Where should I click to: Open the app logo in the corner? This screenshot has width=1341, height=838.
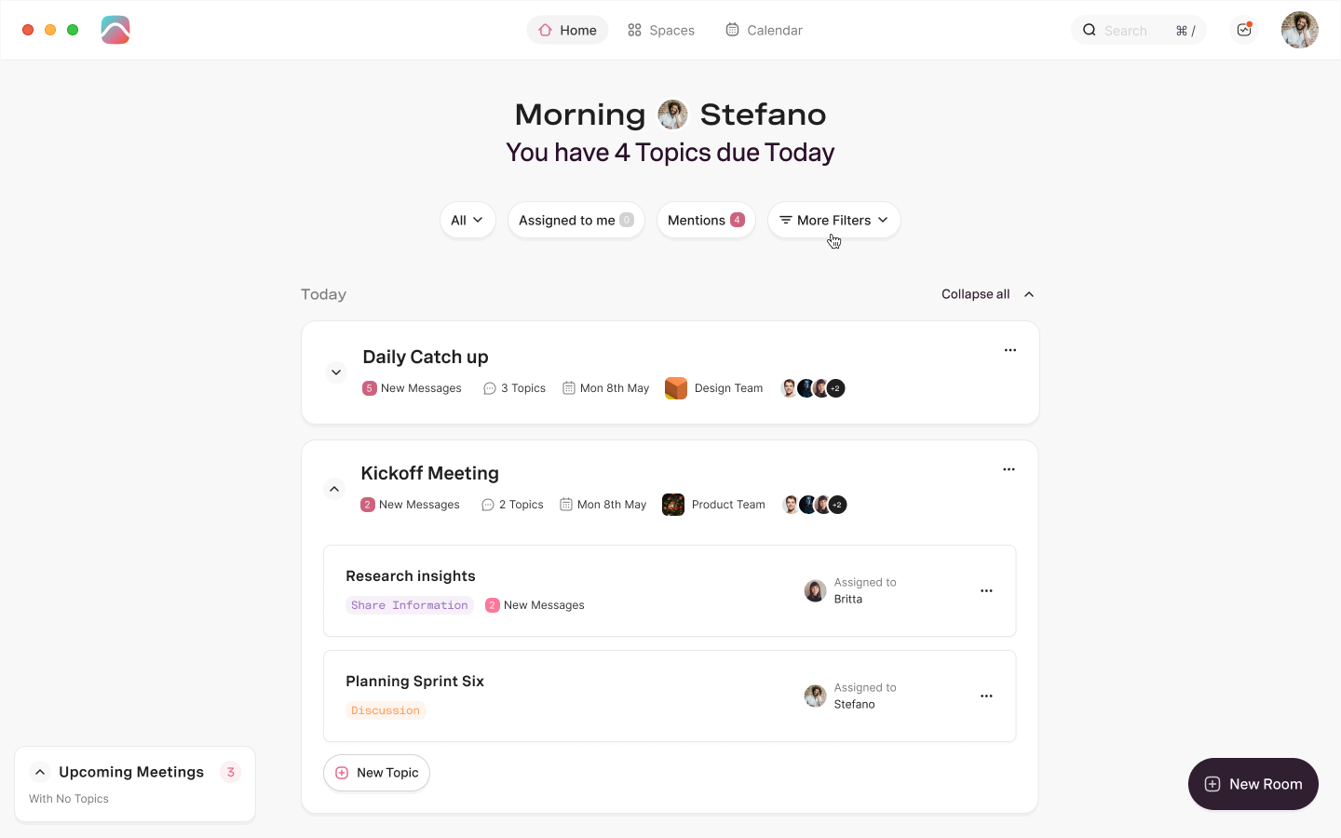tap(115, 30)
